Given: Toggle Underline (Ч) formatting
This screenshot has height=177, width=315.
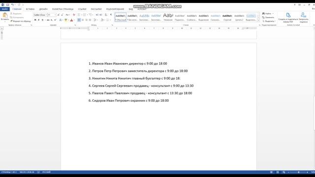Looking at the screenshot, I should 42,20.
